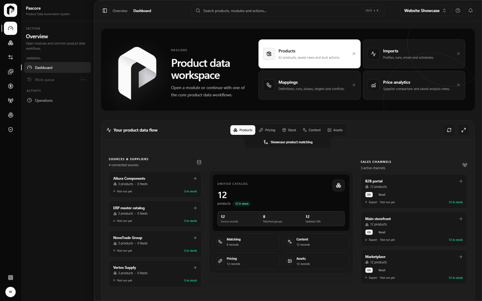Screen dimensions: 482x301
Task: Click Work queue in the sidebar
Action: pyautogui.click(x=58, y=79)
